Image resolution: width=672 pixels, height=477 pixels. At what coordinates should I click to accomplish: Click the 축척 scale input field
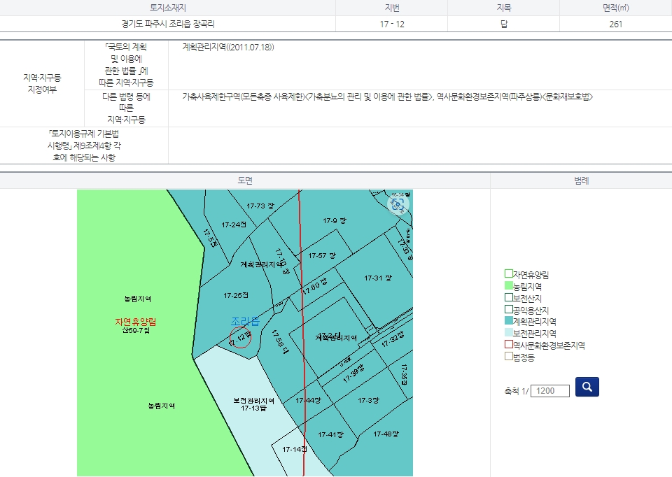550,390
